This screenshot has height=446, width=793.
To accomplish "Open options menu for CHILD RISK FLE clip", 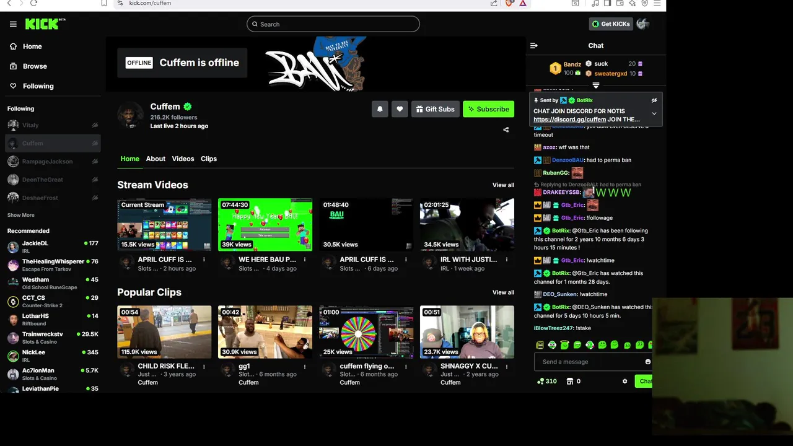I will point(203,366).
